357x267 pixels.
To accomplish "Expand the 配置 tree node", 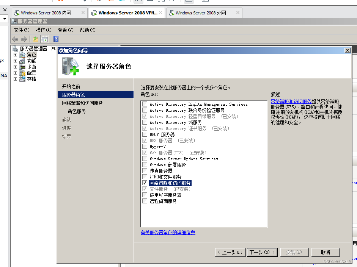I will coord(15,73).
